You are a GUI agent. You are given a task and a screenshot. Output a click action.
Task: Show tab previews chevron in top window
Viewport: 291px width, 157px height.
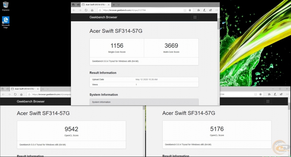119,5
